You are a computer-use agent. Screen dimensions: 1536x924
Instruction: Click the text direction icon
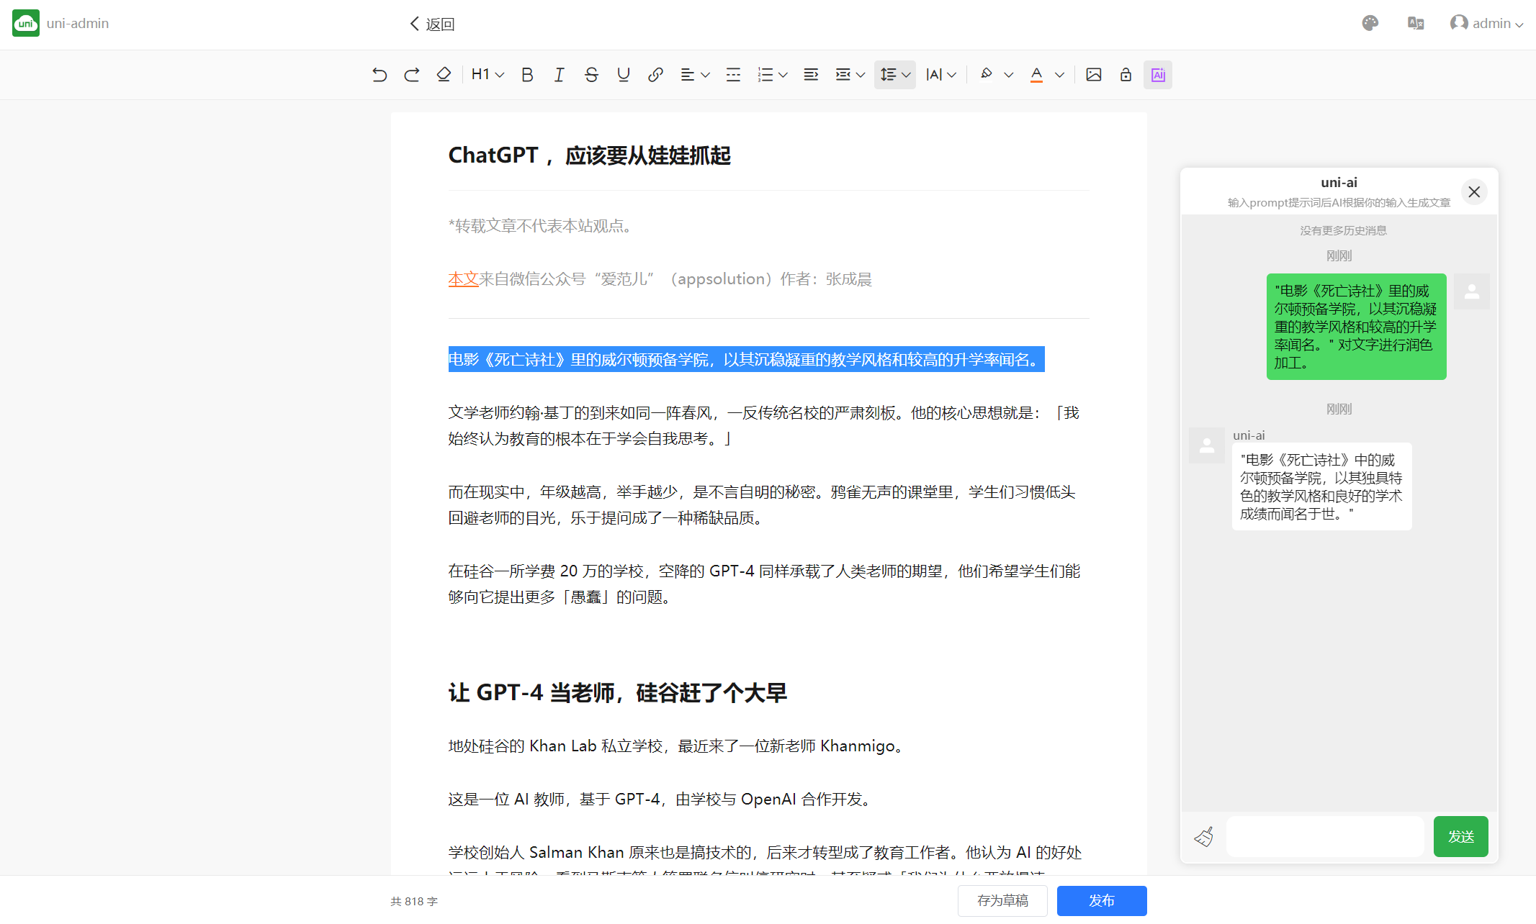pyautogui.click(x=811, y=75)
